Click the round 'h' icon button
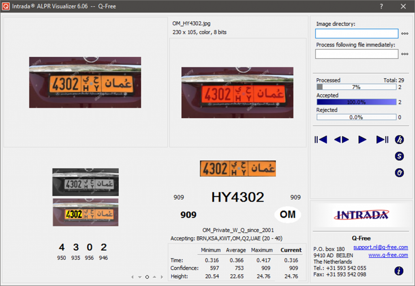Screen dimensions: 415x286 point(400,140)
